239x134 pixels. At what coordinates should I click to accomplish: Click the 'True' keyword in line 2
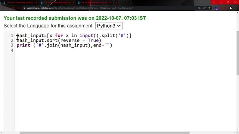tap(93, 41)
